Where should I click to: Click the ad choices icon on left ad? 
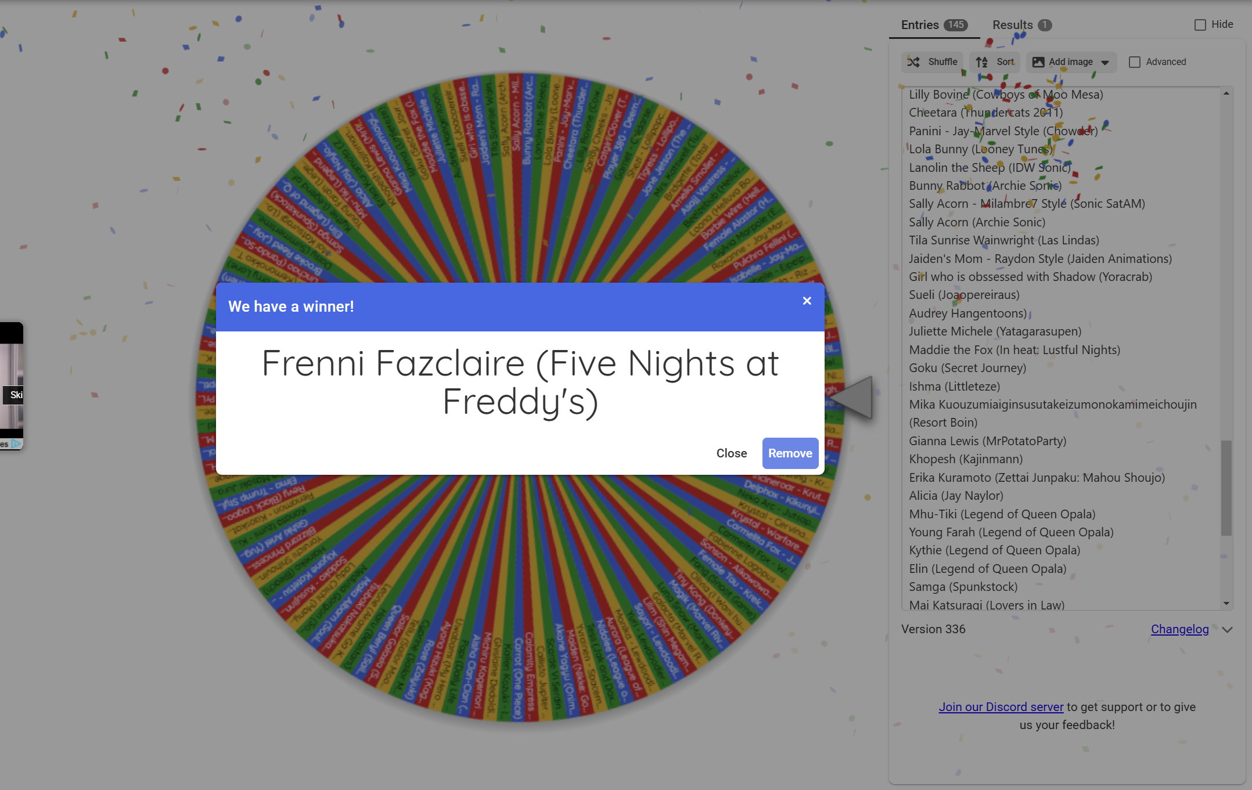16,444
